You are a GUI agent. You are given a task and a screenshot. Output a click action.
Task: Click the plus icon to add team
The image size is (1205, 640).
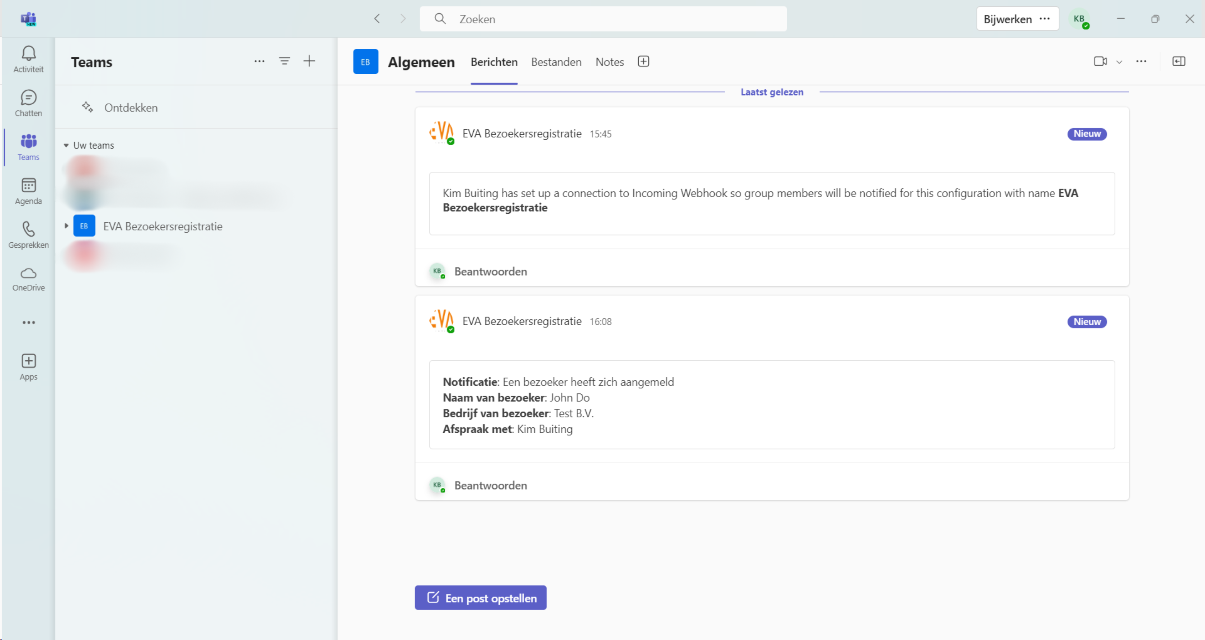click(309, 61)
